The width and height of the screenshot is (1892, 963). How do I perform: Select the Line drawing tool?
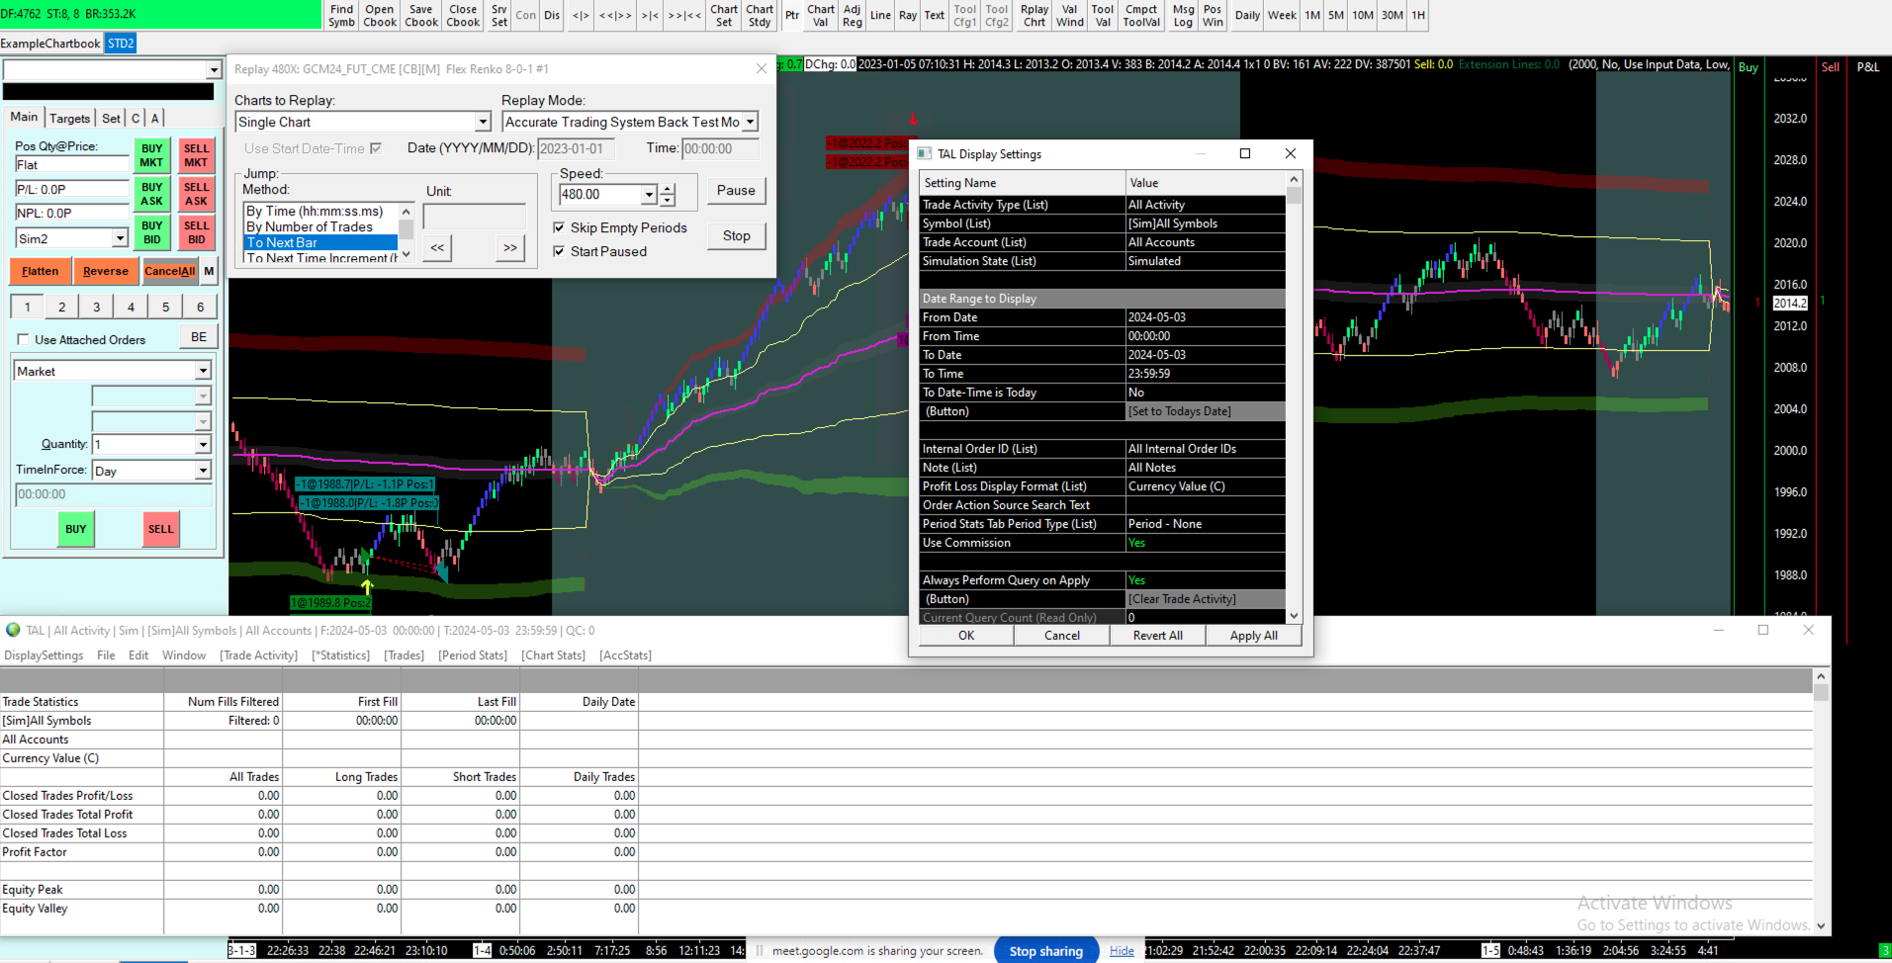(x=880, y=16)
